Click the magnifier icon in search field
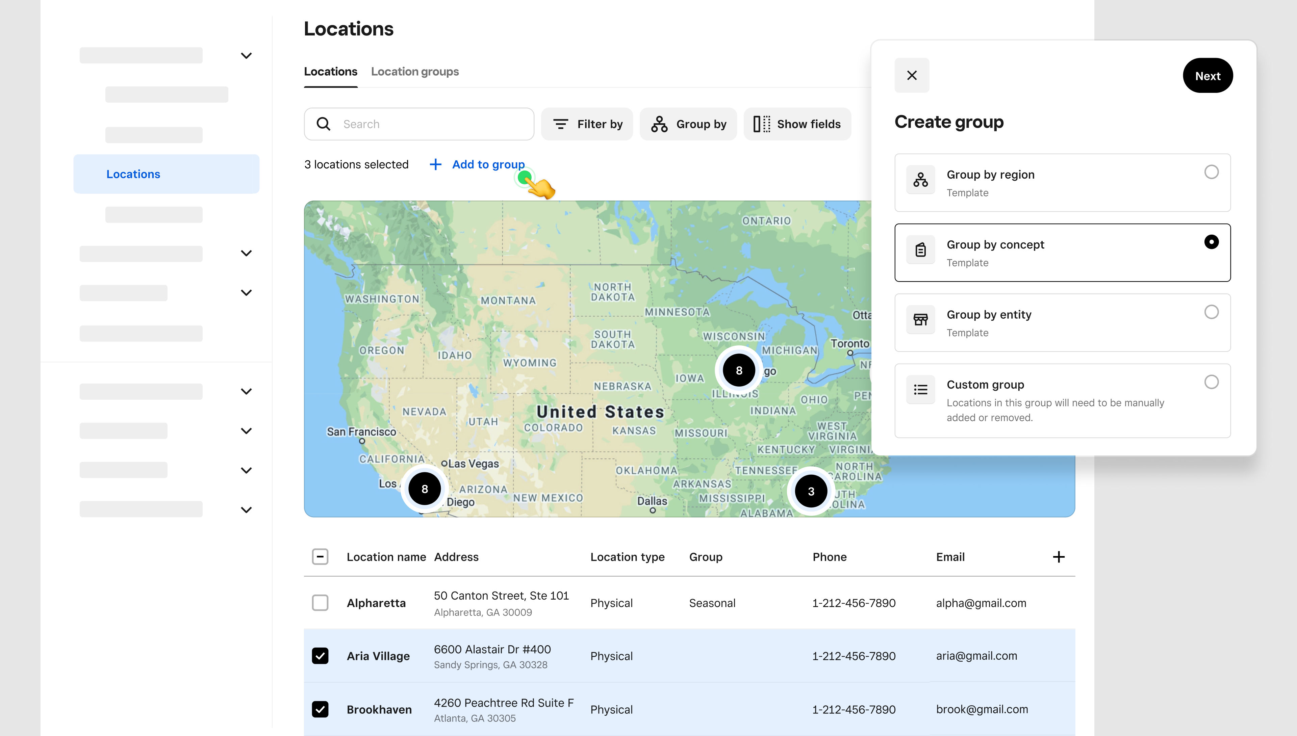This screenshot has height=736, width=1297. (x=323, y=124)
